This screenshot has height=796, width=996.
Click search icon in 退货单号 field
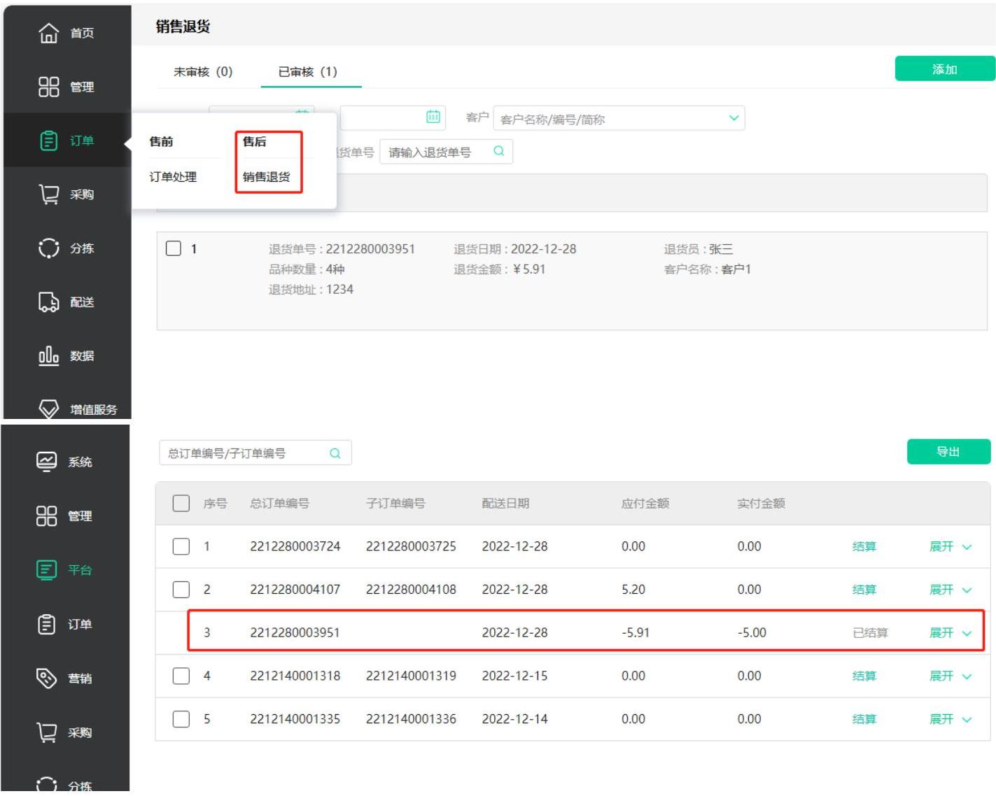click(498, 151)
